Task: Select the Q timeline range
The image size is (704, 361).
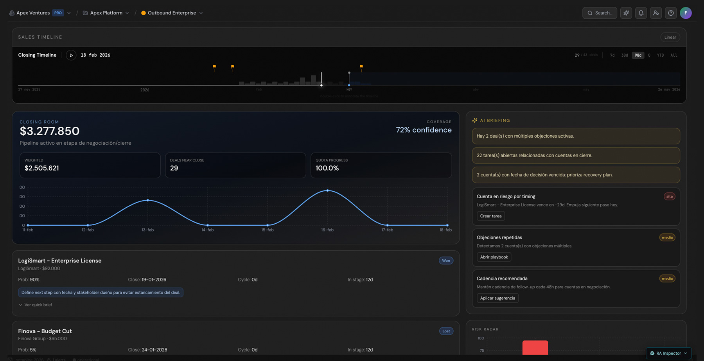Action: tap(649, 55)
